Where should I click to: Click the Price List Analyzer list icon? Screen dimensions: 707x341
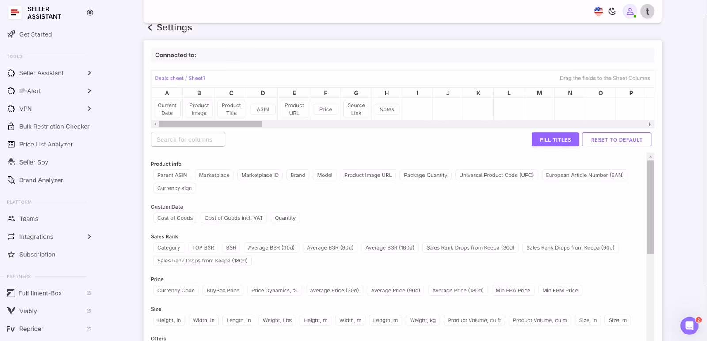[11, 144]
